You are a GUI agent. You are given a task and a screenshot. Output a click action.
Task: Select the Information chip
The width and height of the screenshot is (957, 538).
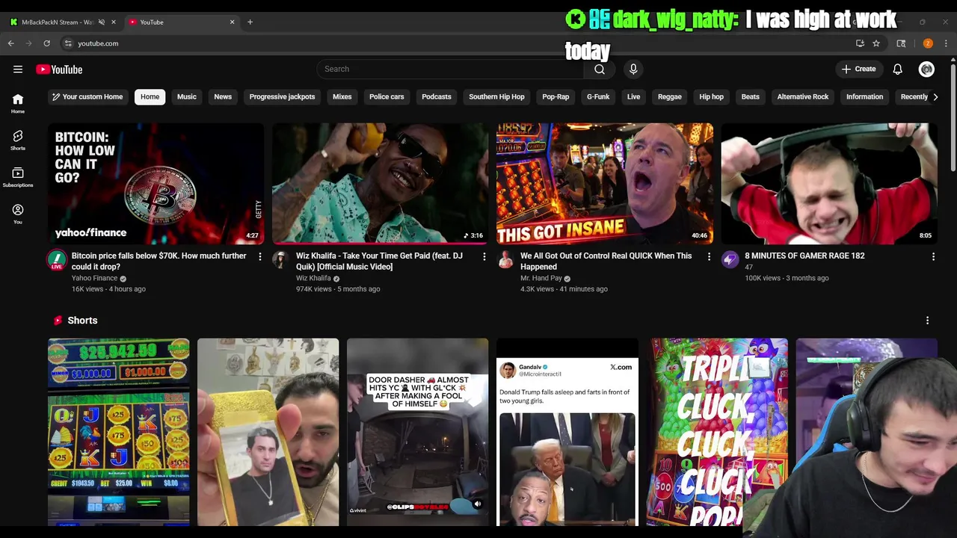864,96
